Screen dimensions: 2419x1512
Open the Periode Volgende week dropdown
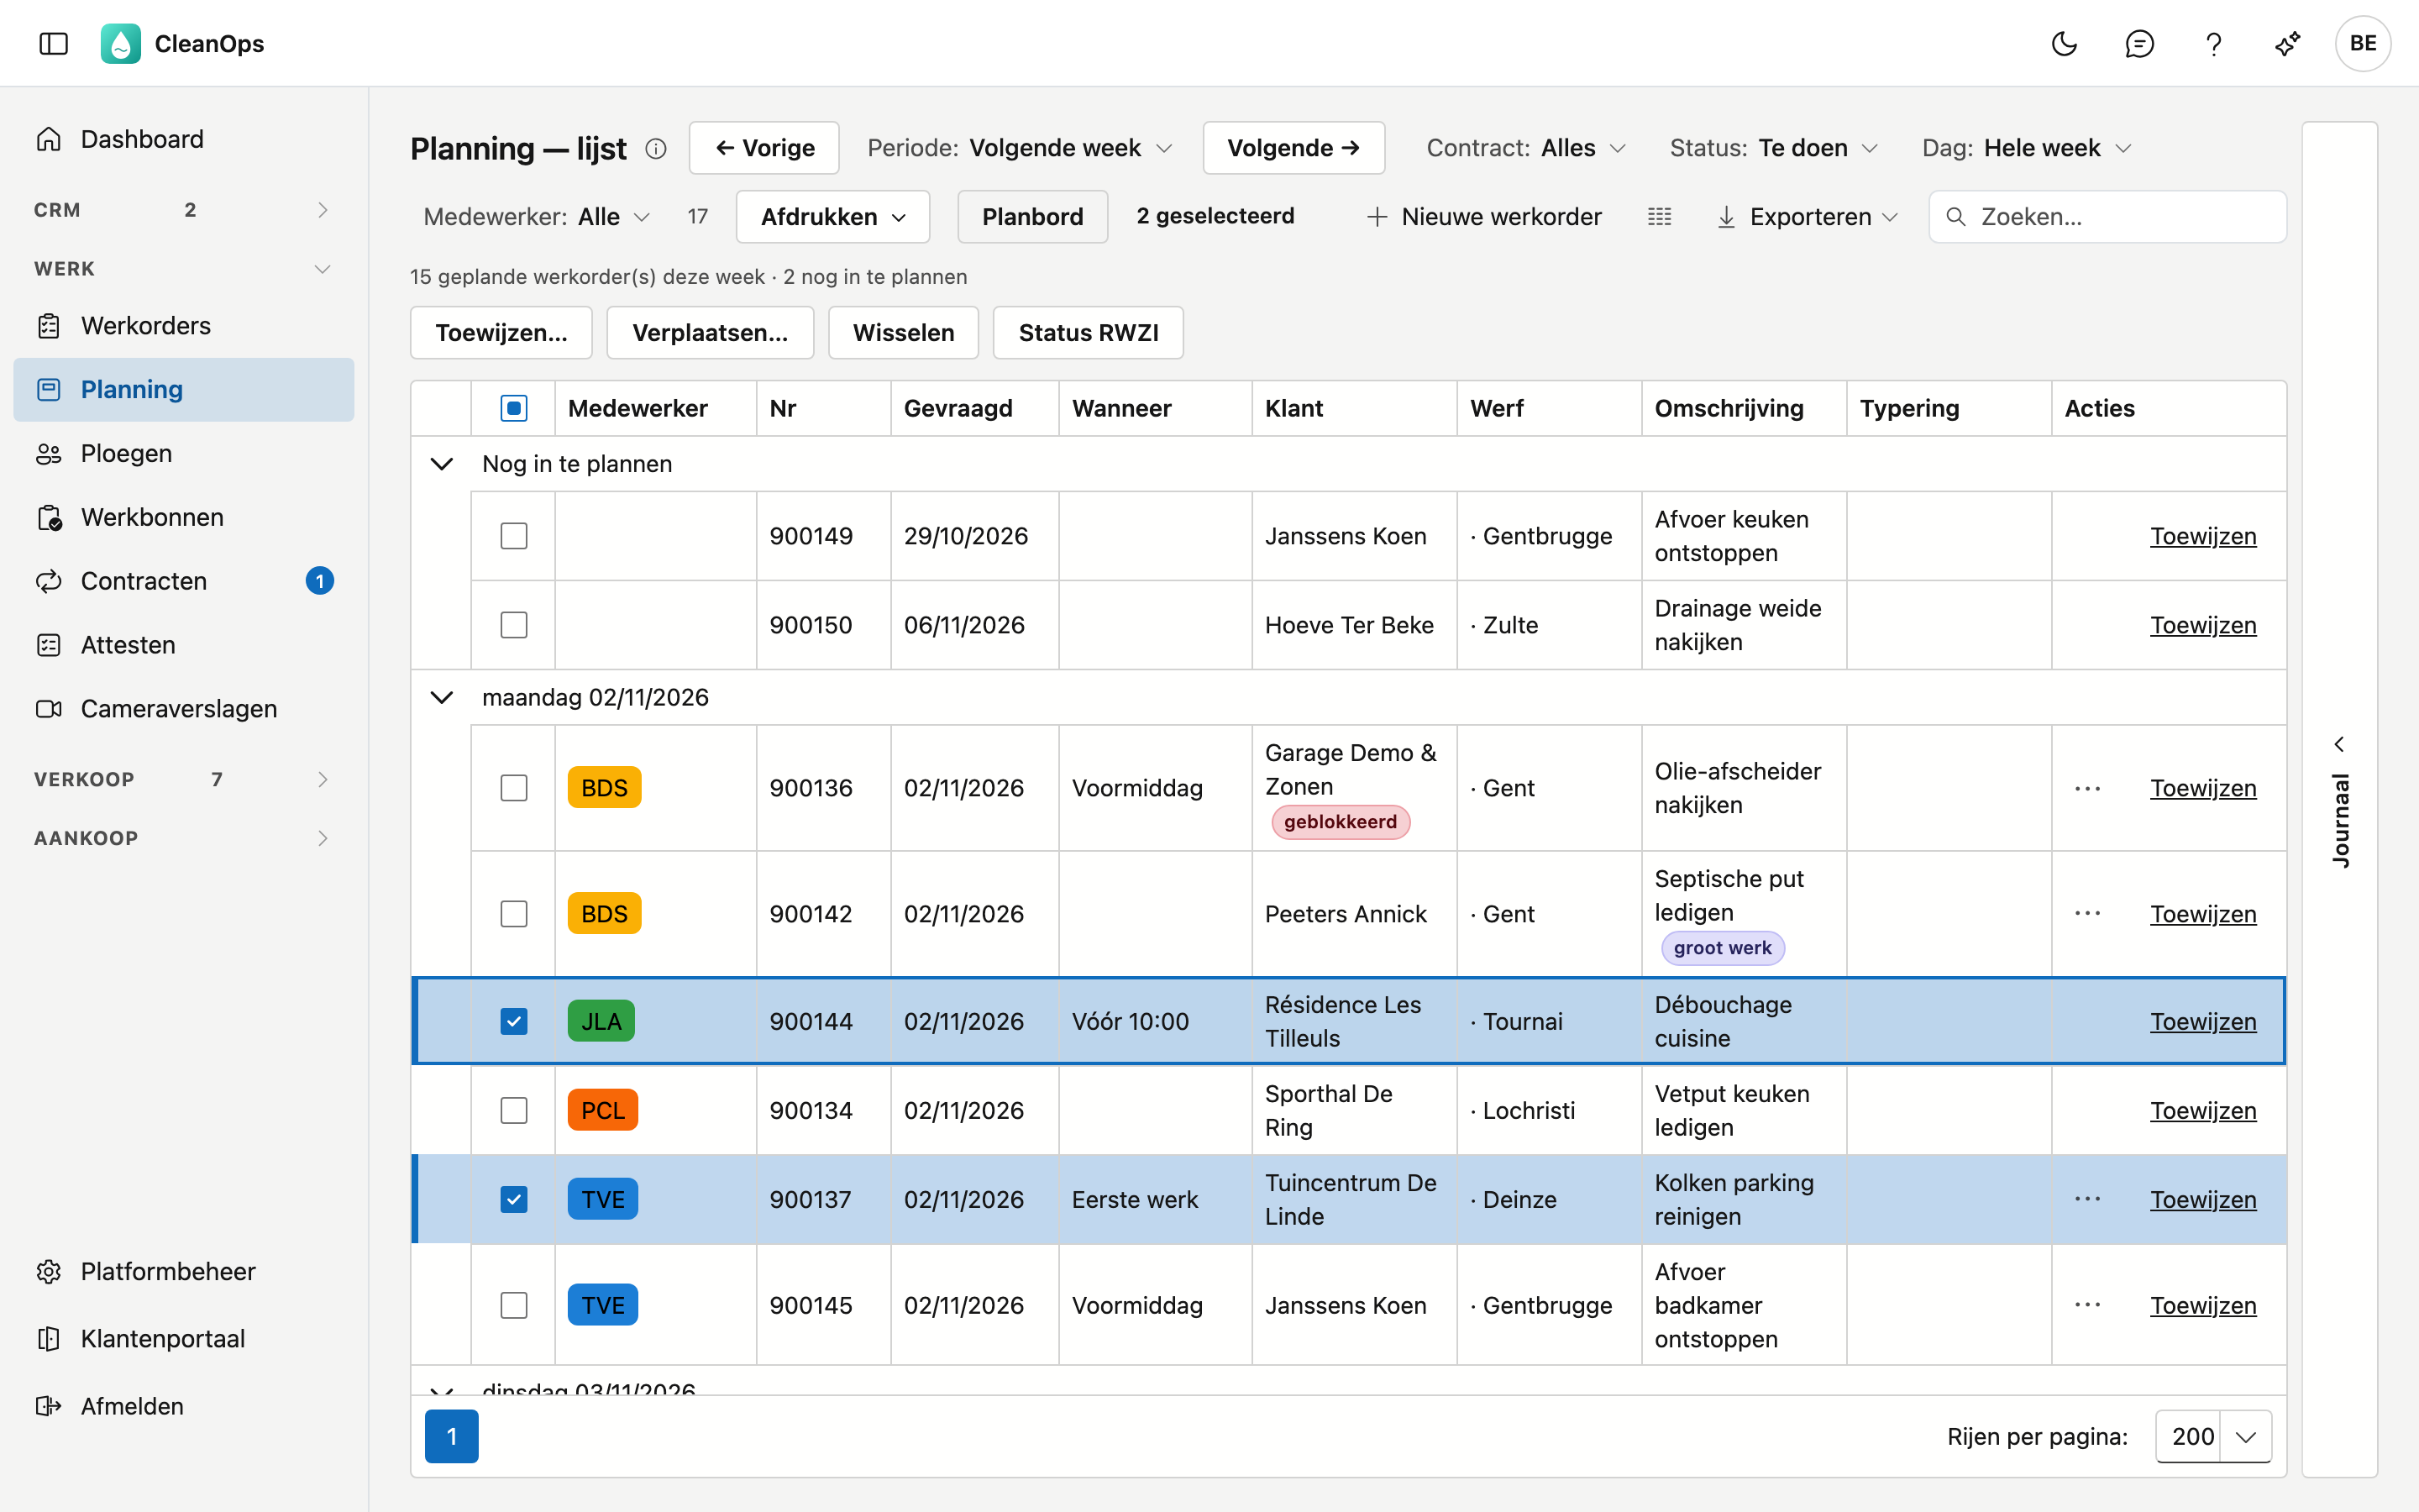click(x=1020, y=148)
